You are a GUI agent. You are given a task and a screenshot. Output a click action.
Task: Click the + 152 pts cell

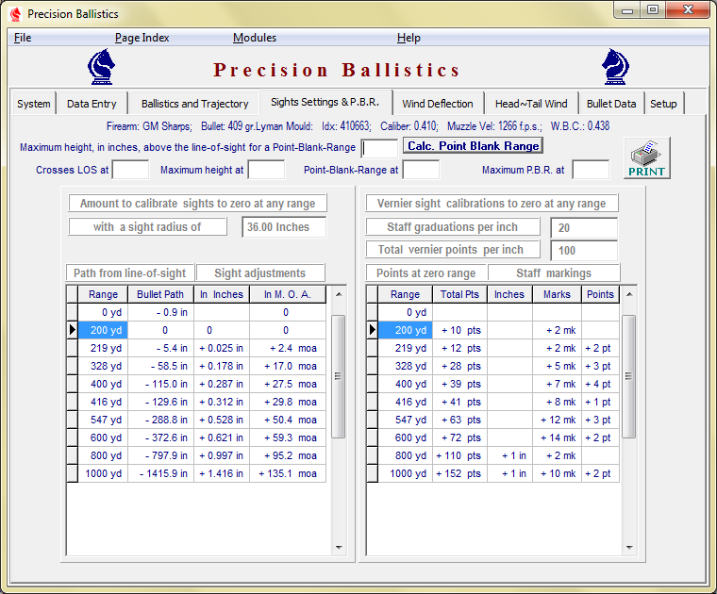(x=459, y=473)
